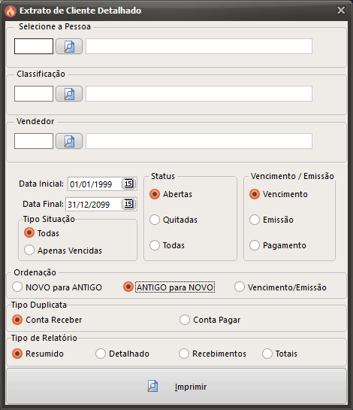Click the person code input field

point(34,47)
